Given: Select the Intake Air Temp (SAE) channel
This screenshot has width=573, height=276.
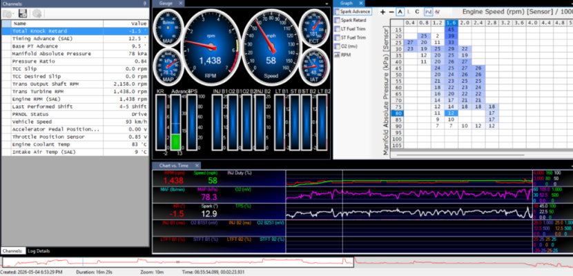Looking at the screenshot, I should coord(75,152).
